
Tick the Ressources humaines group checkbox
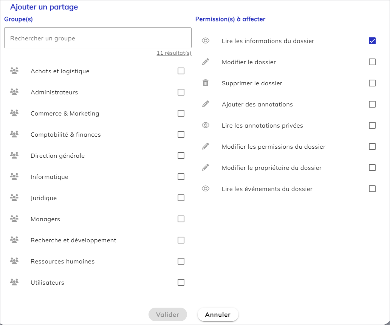[x=181, y=261]
